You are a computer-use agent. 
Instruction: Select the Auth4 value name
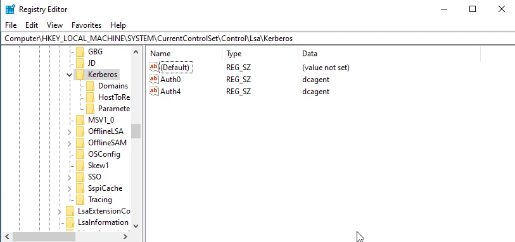point(170,92)
